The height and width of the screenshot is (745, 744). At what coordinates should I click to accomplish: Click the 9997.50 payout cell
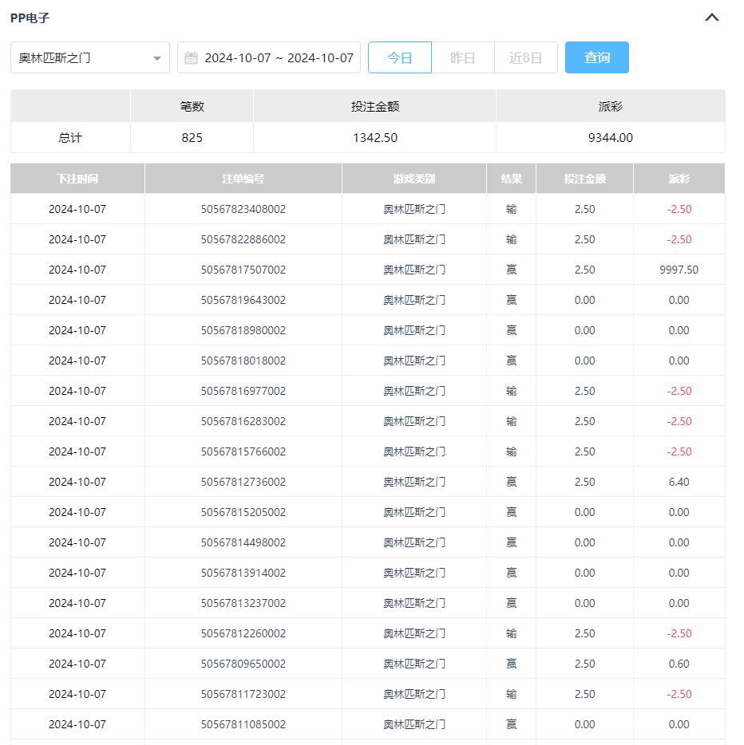pyautogui.click(x=679, y=270)
